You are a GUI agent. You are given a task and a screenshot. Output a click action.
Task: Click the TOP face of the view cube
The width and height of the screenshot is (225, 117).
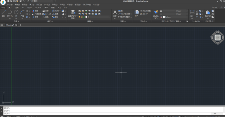coord(218,38)
